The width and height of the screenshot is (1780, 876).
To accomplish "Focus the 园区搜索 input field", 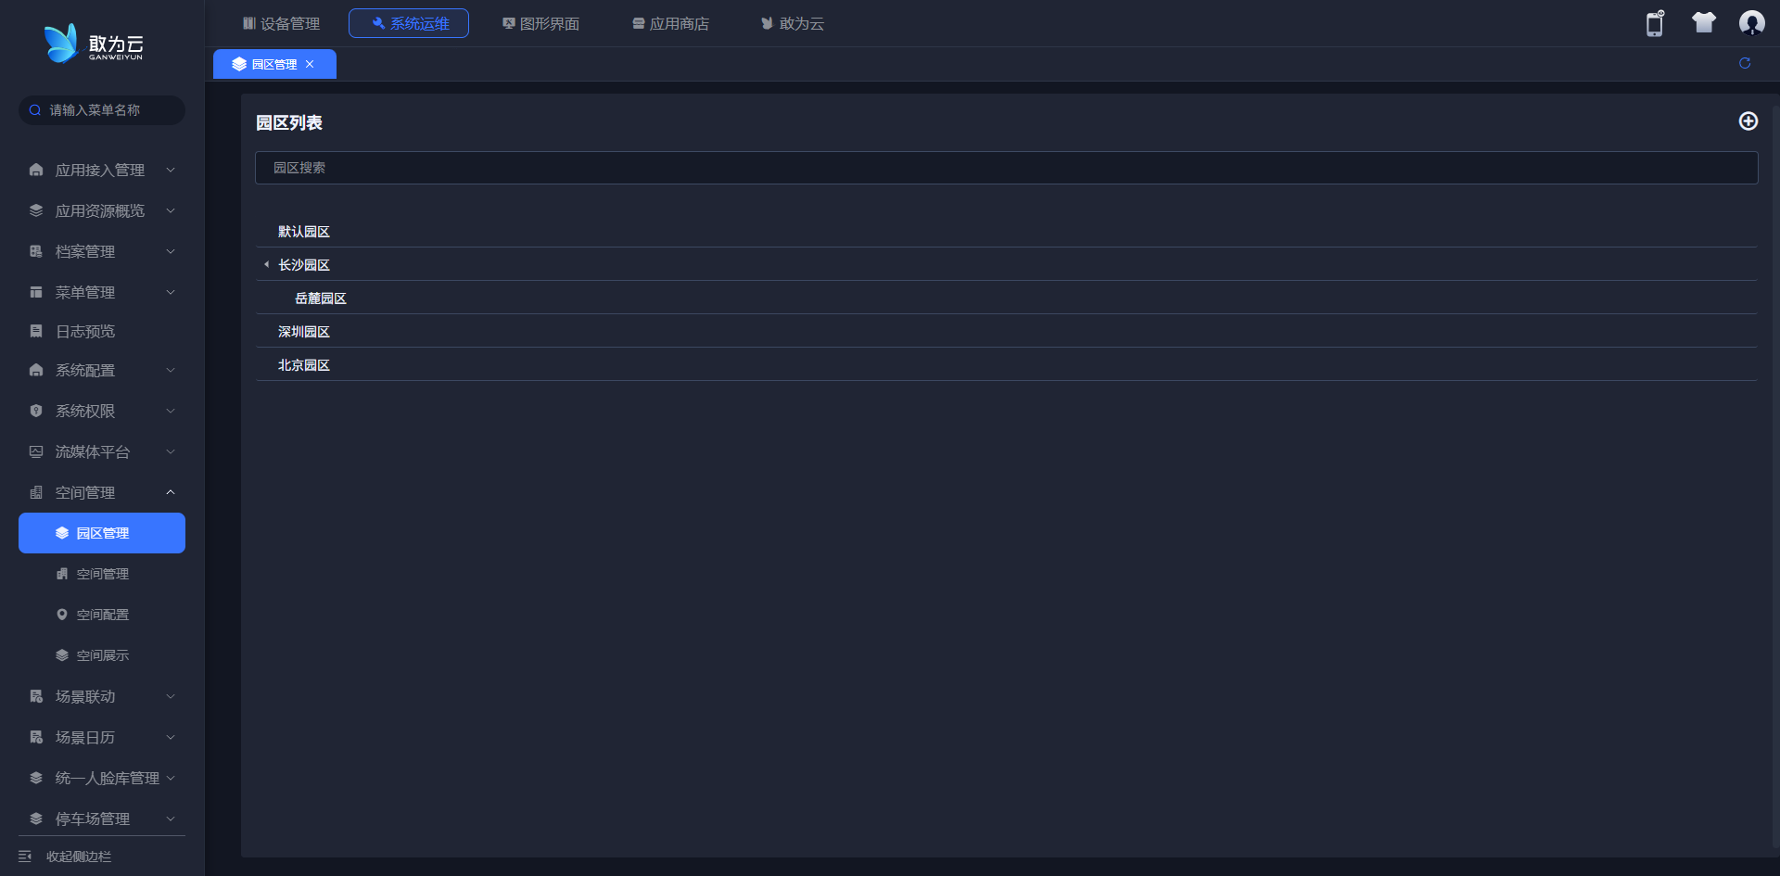I will point(1007,168).
